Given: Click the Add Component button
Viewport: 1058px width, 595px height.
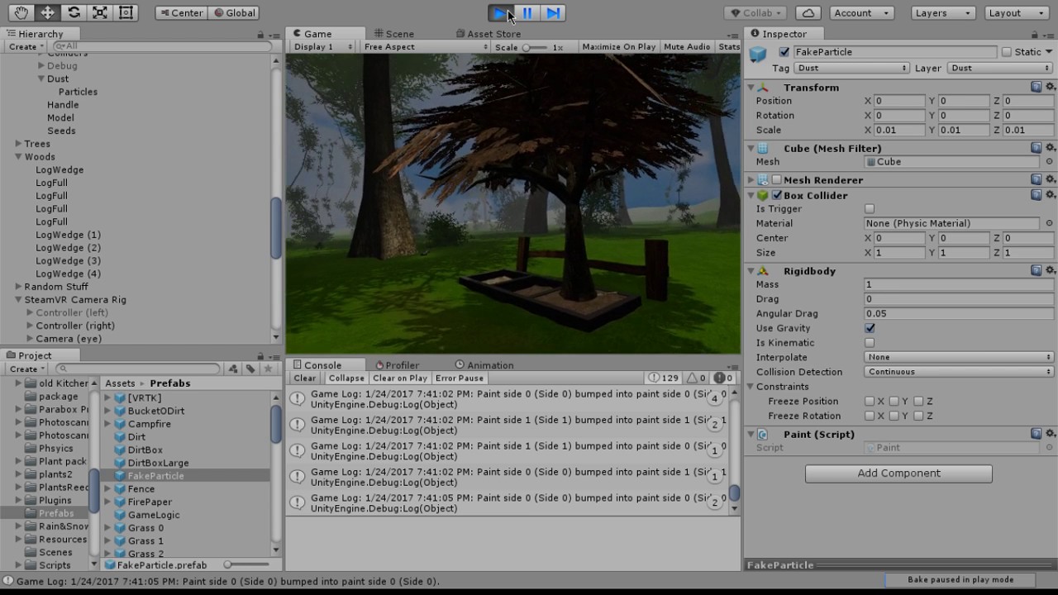Looking at the screenshot, I should pyautogui.click(x=898, y=474).
